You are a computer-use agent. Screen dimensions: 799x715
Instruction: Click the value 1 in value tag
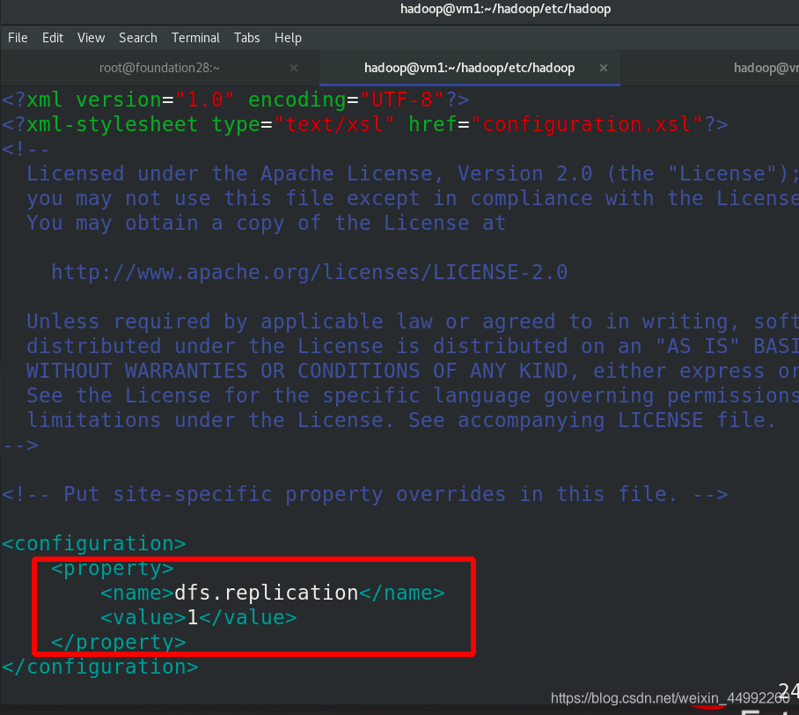tap(193, 617)
